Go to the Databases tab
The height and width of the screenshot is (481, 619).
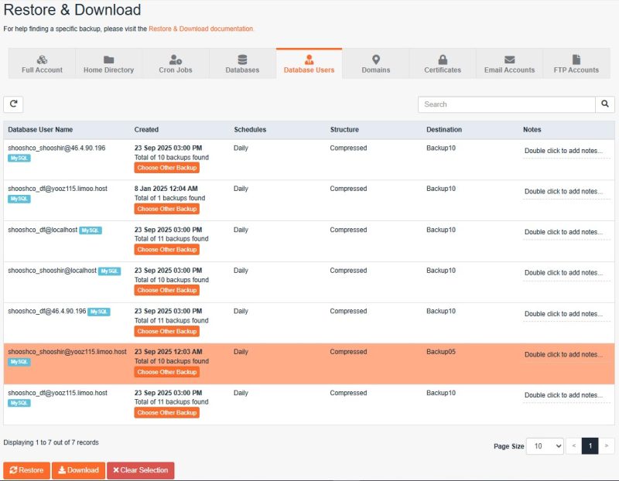[x=242, y=64]
